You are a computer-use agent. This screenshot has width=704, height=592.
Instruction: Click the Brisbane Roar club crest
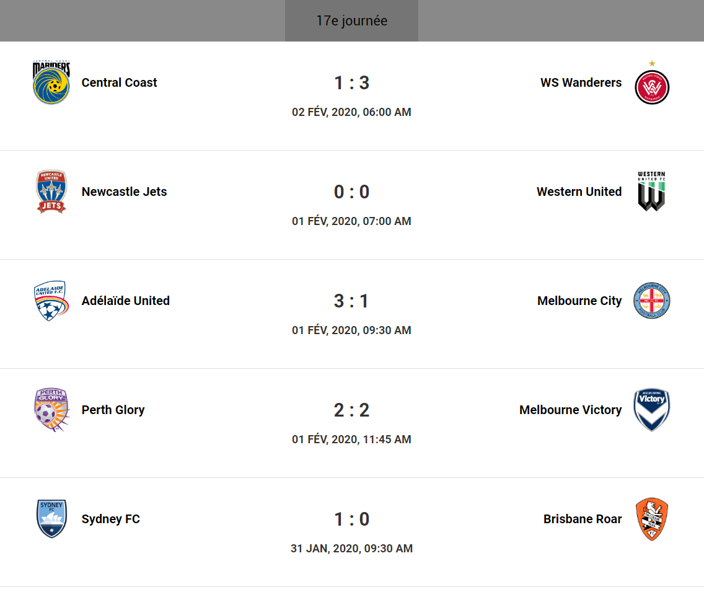click(x=652, y=519)
